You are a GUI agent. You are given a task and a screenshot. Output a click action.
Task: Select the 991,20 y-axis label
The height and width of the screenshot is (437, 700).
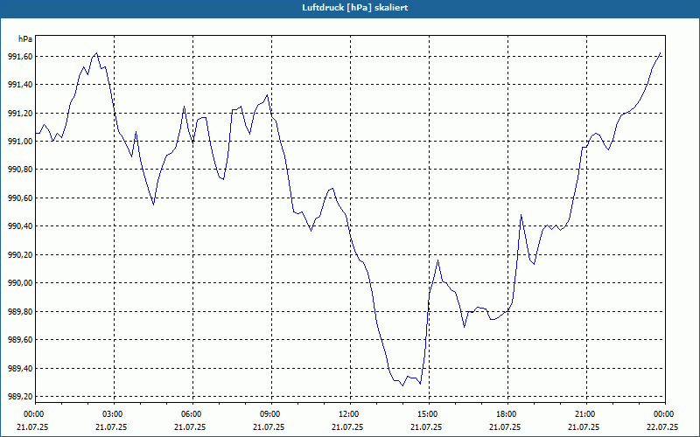click(x=20, y=114)
